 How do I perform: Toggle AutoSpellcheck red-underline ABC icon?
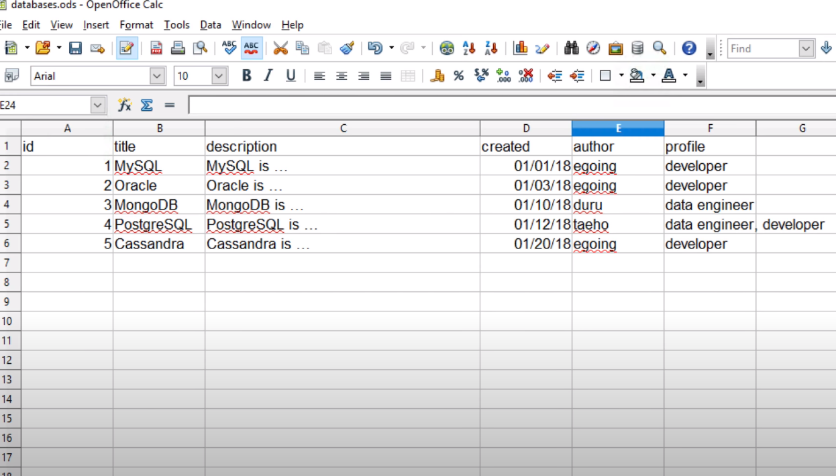click(x=252, y=48)
